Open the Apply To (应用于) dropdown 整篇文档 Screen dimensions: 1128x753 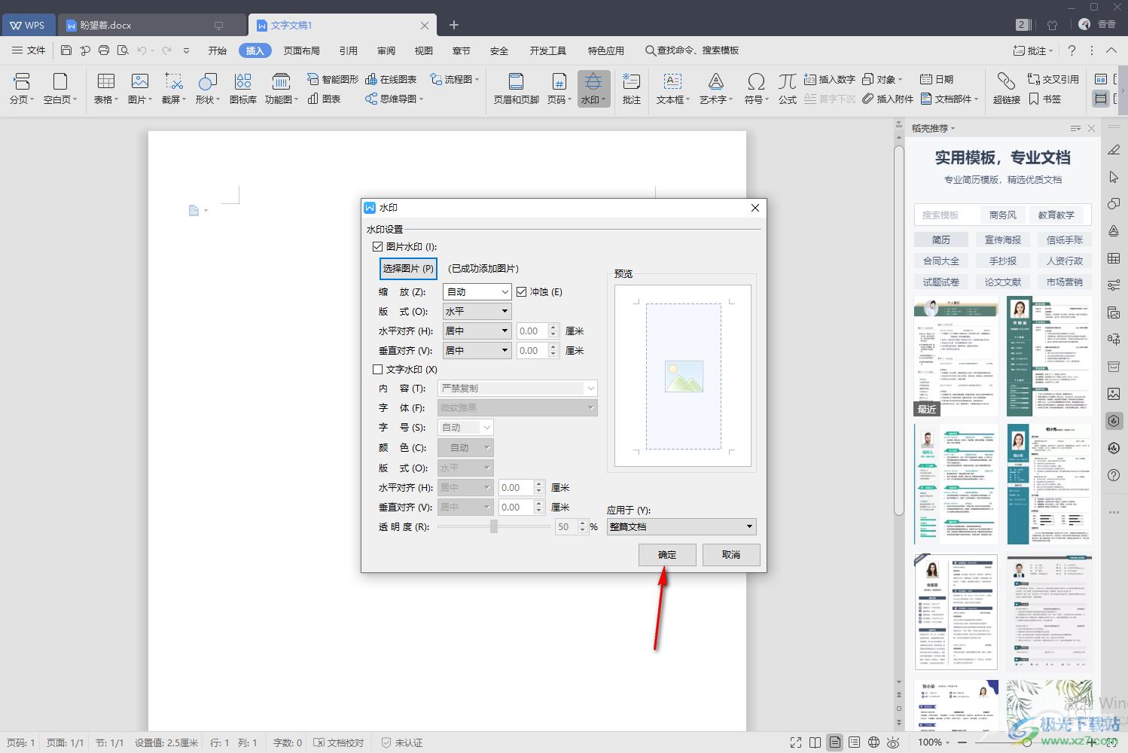pos(681,526)
